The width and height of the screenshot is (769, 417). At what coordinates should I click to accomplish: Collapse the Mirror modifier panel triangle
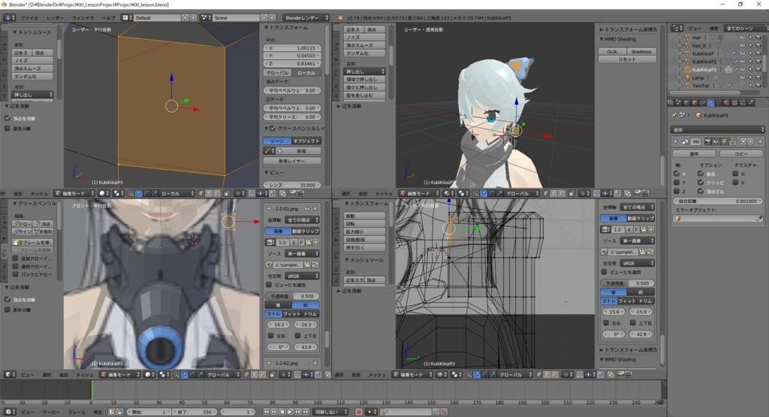click(x=676, y=141)
